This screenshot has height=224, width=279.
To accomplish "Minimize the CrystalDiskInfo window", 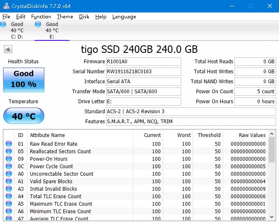I will [x=232, y=6].
